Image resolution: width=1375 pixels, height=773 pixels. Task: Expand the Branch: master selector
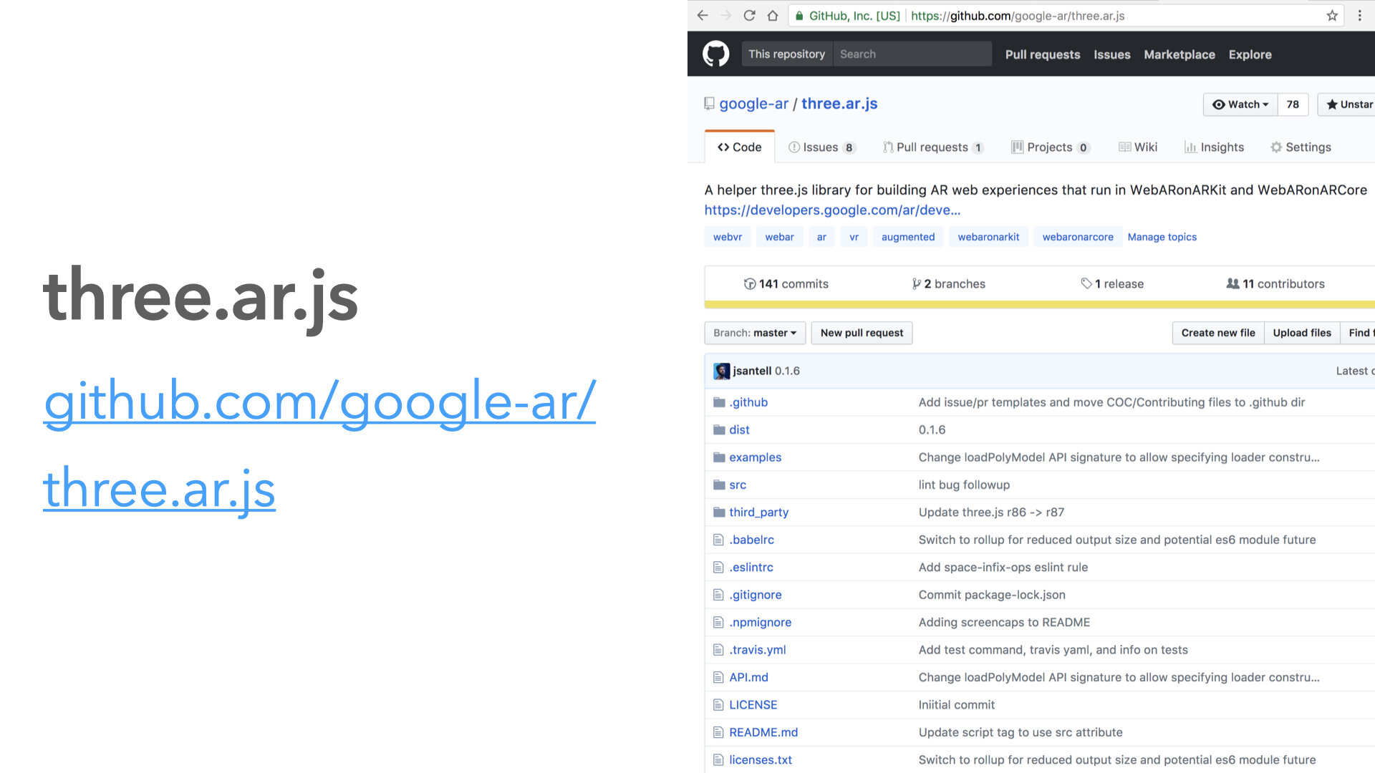755,333
